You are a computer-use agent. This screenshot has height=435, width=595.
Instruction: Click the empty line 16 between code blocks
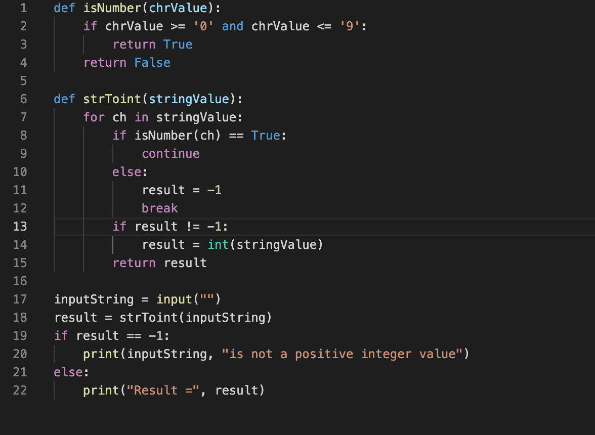click(x=101, y=281)
